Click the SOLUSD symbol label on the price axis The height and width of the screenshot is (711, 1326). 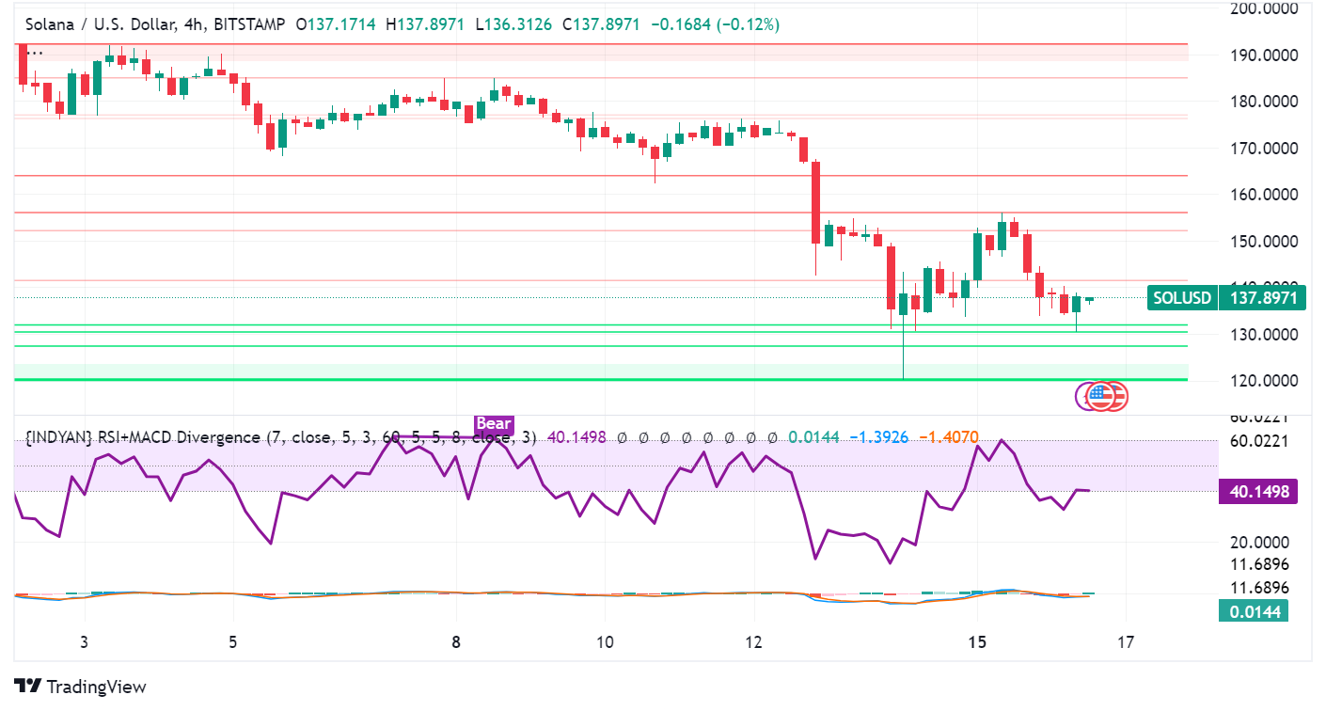[1181, 299]
